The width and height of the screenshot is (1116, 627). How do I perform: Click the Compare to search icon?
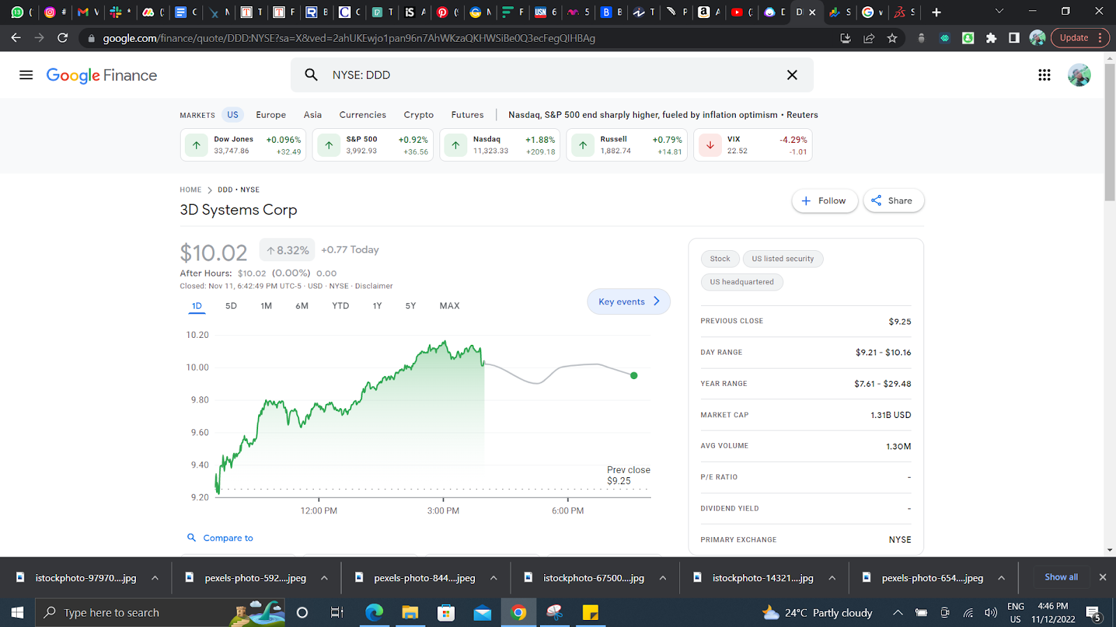192,538
